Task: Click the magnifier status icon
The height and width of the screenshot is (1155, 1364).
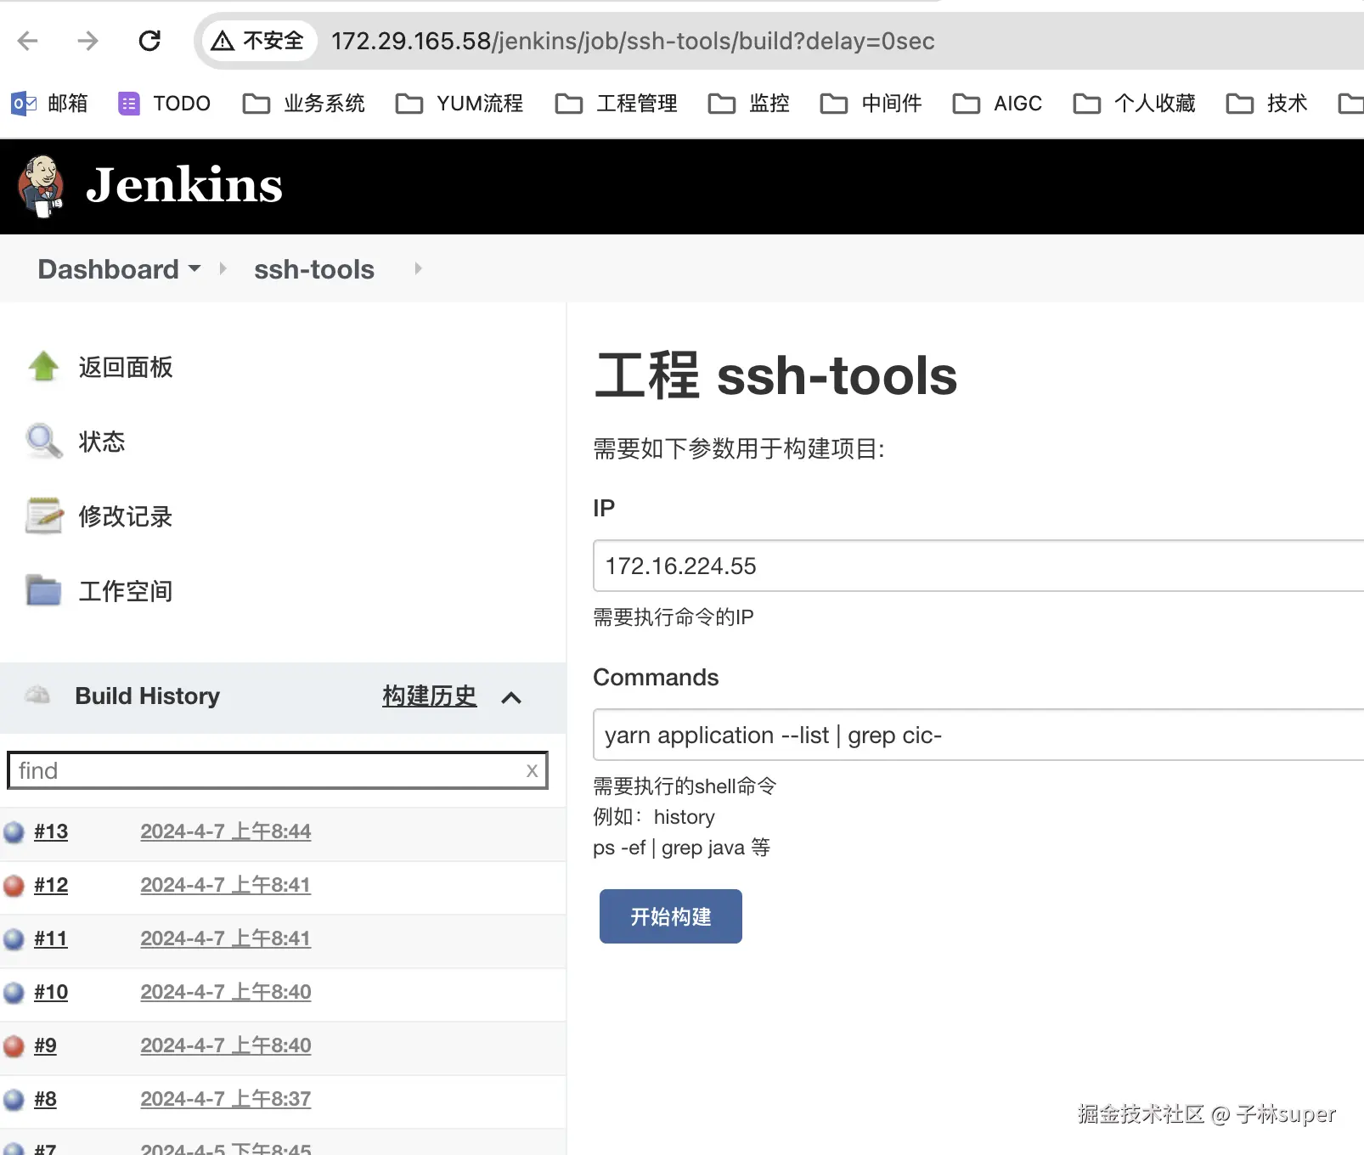Action: (43, 442)
